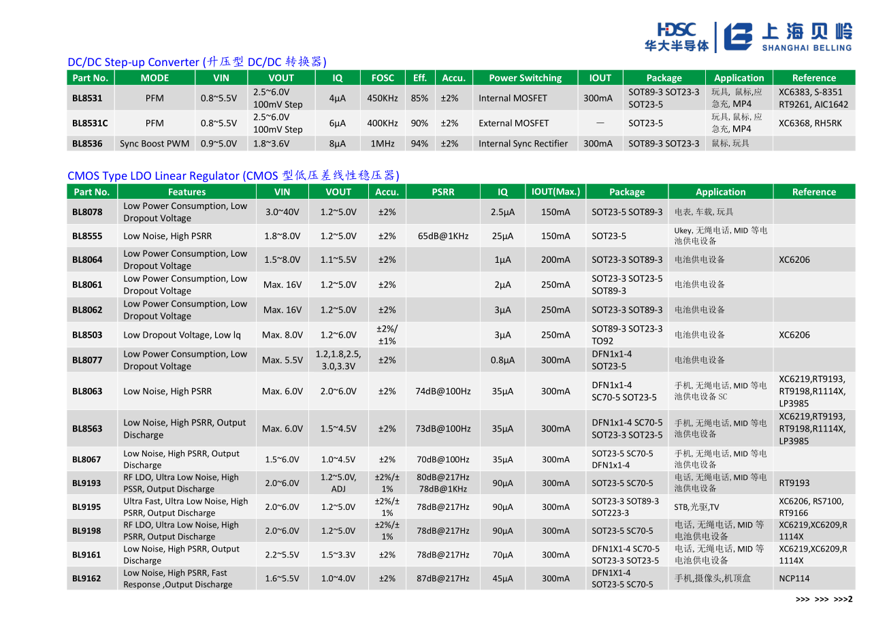Select the BL8078 part number
Image resolution: width=889 pixels, height=627 pixels.
click(x=87, y=212)
